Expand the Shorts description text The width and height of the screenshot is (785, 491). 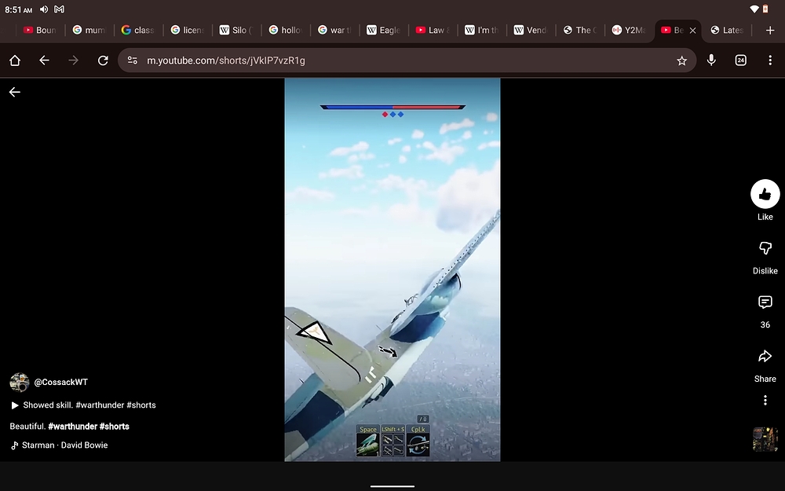86,405
